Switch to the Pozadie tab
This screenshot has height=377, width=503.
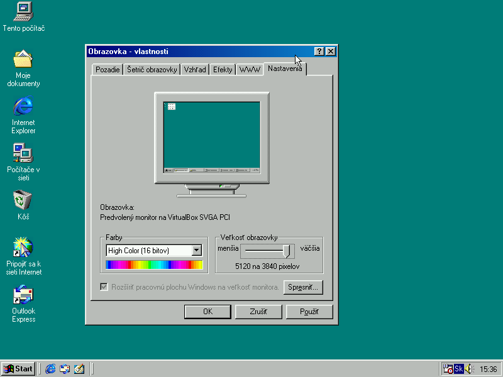pos(108,70)
